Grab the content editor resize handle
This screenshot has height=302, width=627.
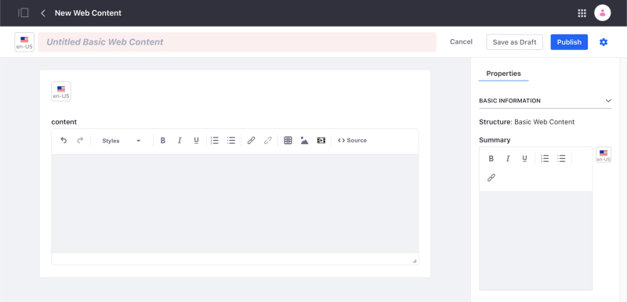coord(415,261)
